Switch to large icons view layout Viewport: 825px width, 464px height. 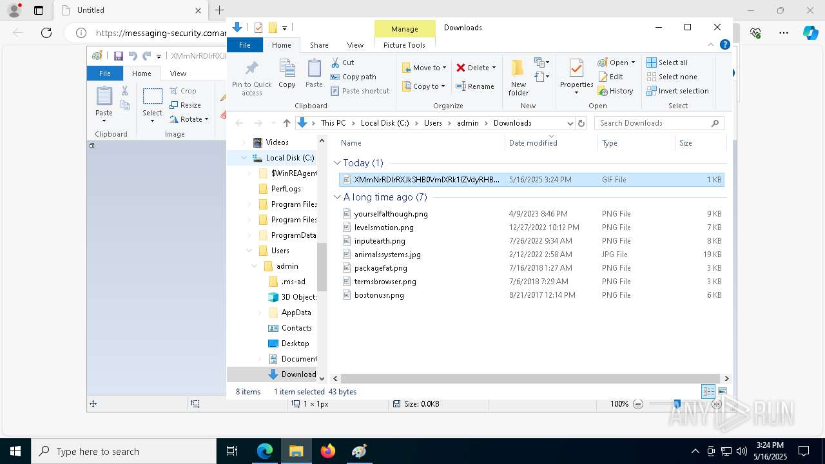[x=723, y=391]
